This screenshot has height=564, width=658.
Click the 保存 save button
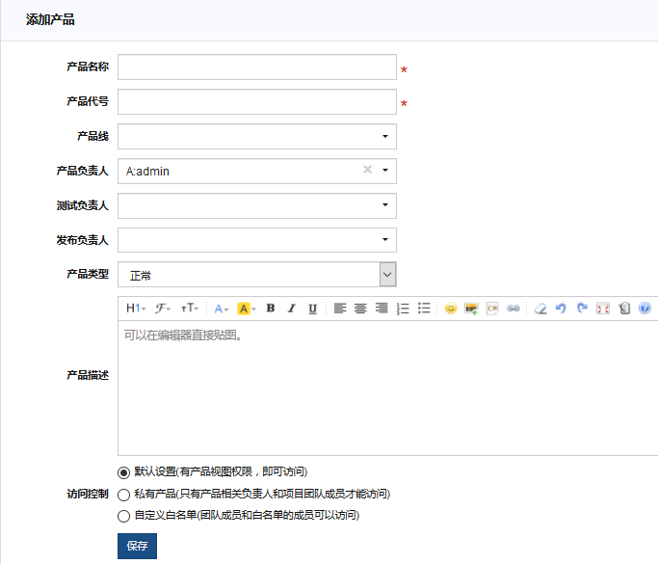click(x=137, y=546)
